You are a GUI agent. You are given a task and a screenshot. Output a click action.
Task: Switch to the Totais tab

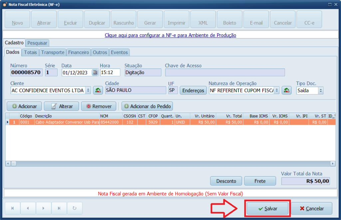(31, 53)
